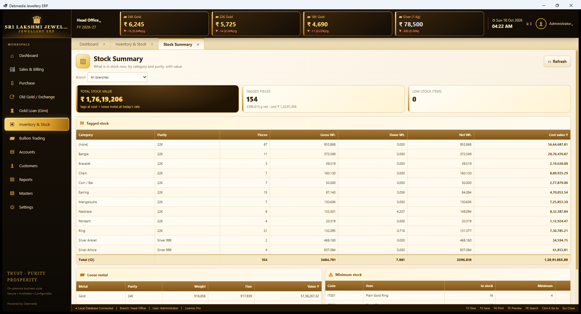The width and height of the screenshot is (581, 314).
Task: Open Settings gear in sidebar
Action: tap(12, 207)
